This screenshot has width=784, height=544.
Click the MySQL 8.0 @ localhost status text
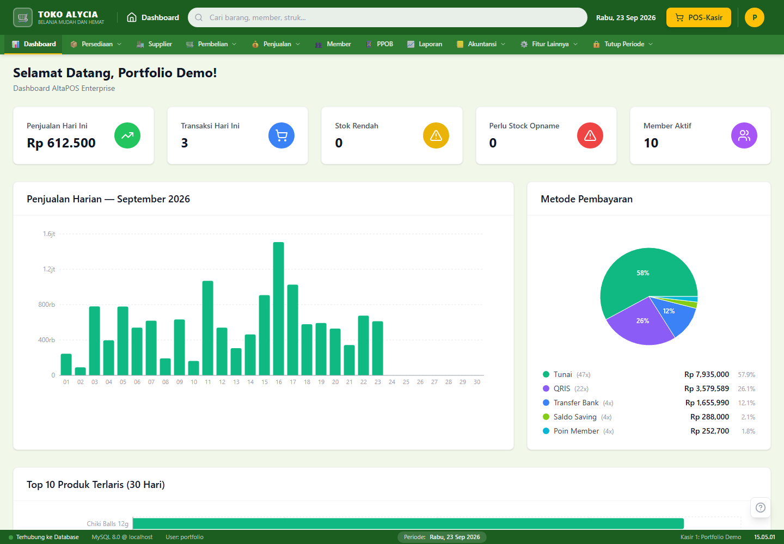coord(122,537)
